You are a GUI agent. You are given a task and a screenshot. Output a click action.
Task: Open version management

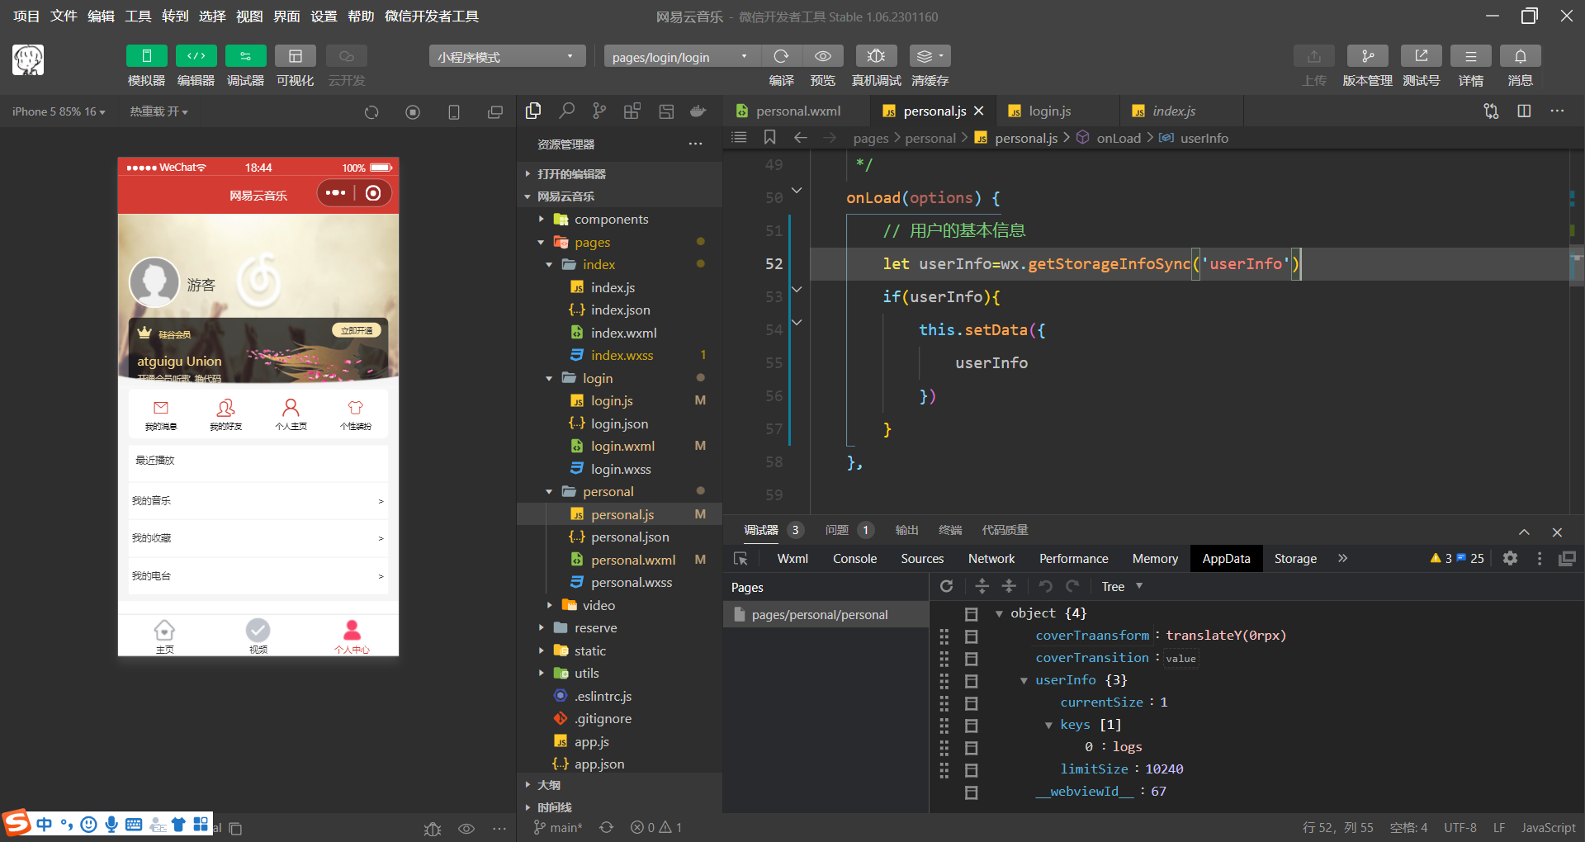(1368, 56)
